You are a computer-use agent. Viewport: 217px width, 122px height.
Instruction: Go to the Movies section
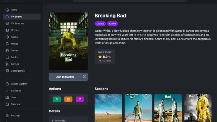click(22, 30)
